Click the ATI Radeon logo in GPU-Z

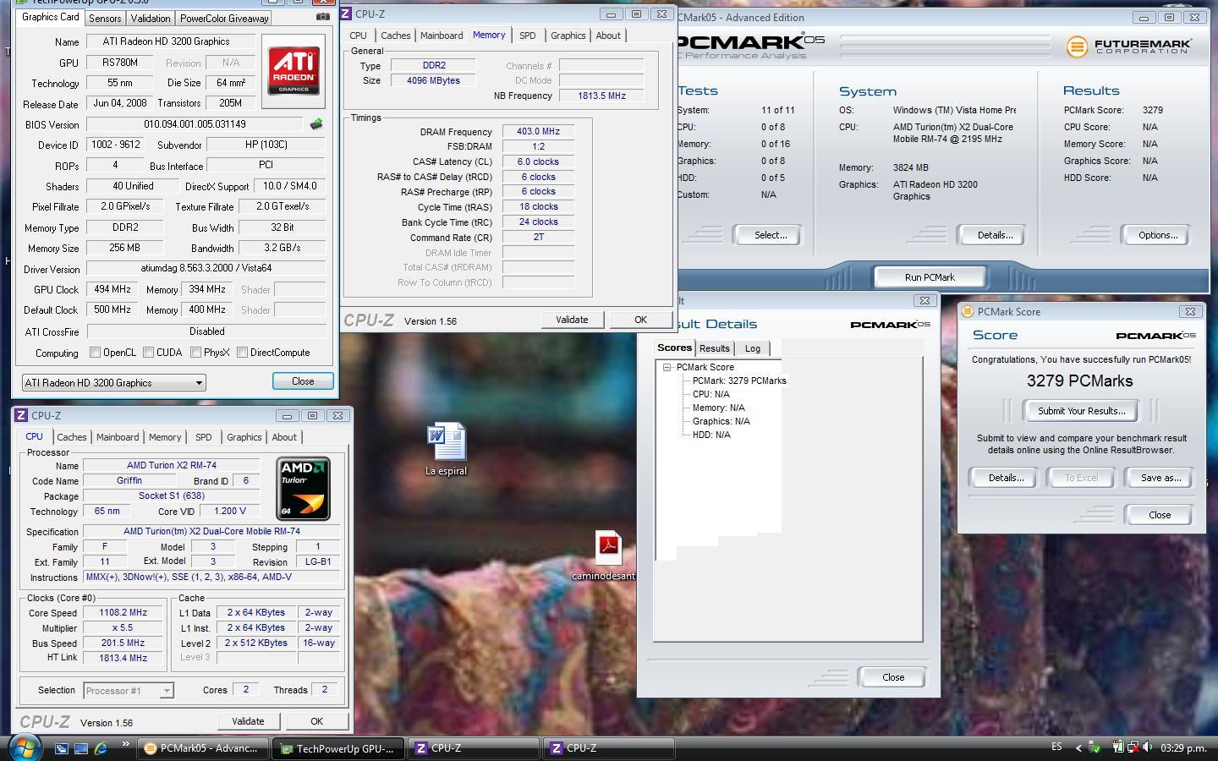294,71
